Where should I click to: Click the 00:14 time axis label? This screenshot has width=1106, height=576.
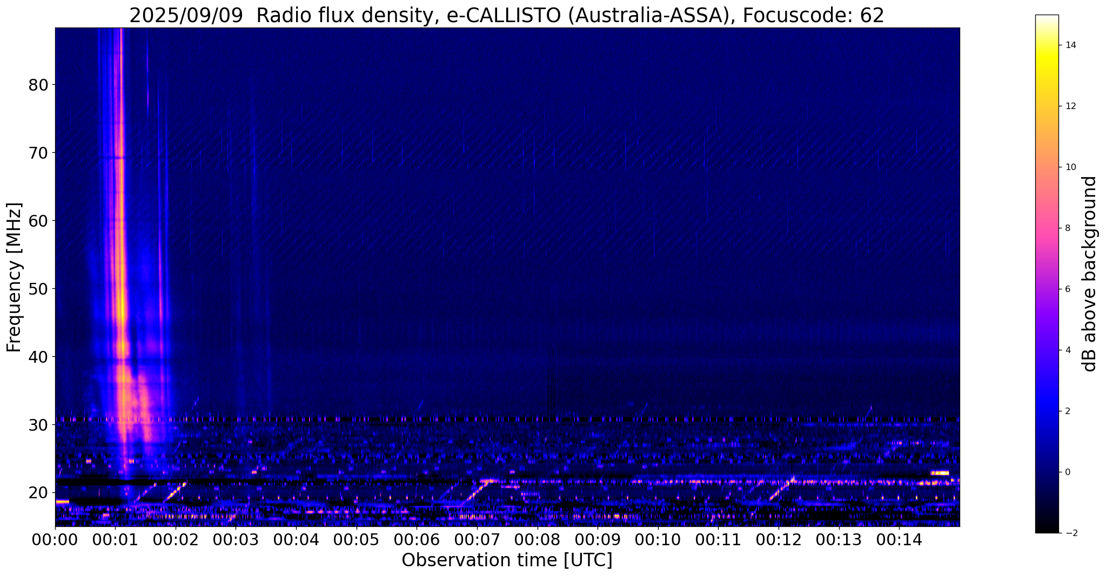pos(899,539)
